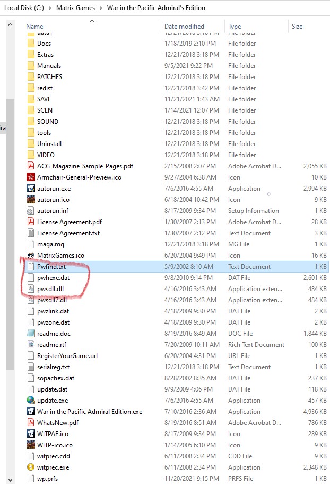Viewport: 330px width, 485px height.
Task: Select the pwzlink.dat file
Action: click(53, 311)
